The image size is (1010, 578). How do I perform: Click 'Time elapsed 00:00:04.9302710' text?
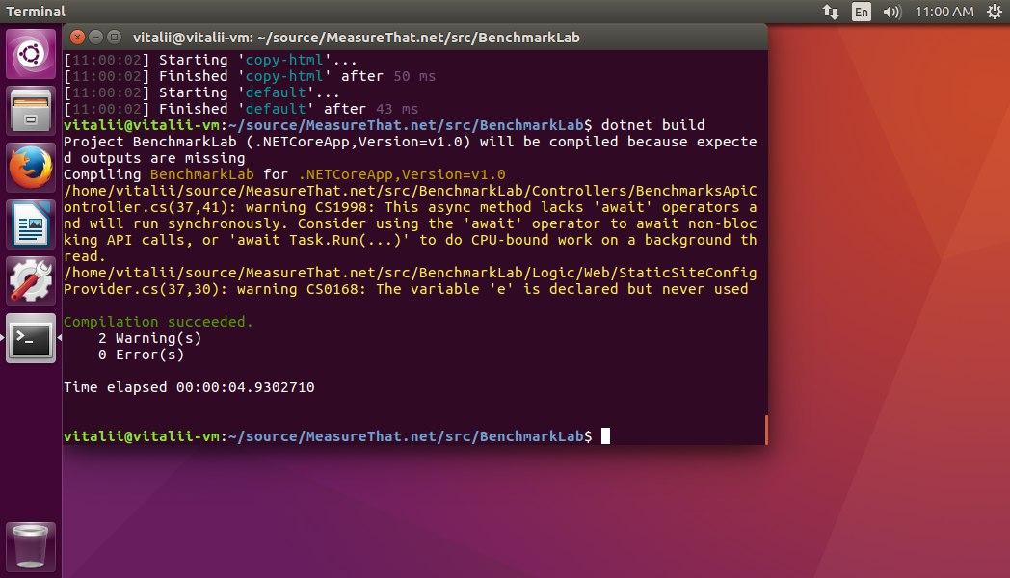pyautogui.click(x=189, y=387)
